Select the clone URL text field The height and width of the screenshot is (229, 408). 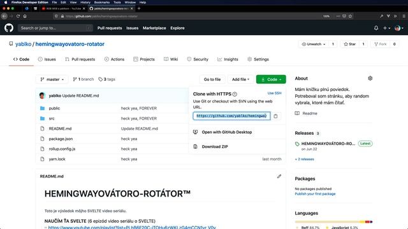click(x=231, y=116)
